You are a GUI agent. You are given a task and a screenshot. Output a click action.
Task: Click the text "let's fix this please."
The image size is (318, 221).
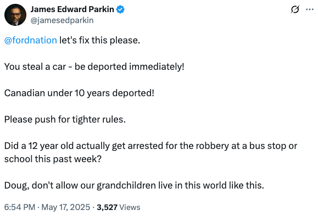pos(99,40)
